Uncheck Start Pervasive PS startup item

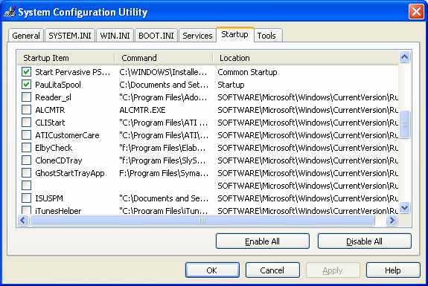pos(26,72)
